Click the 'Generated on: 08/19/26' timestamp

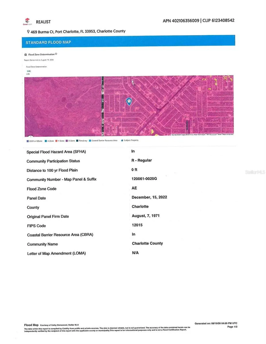point(216,323)
